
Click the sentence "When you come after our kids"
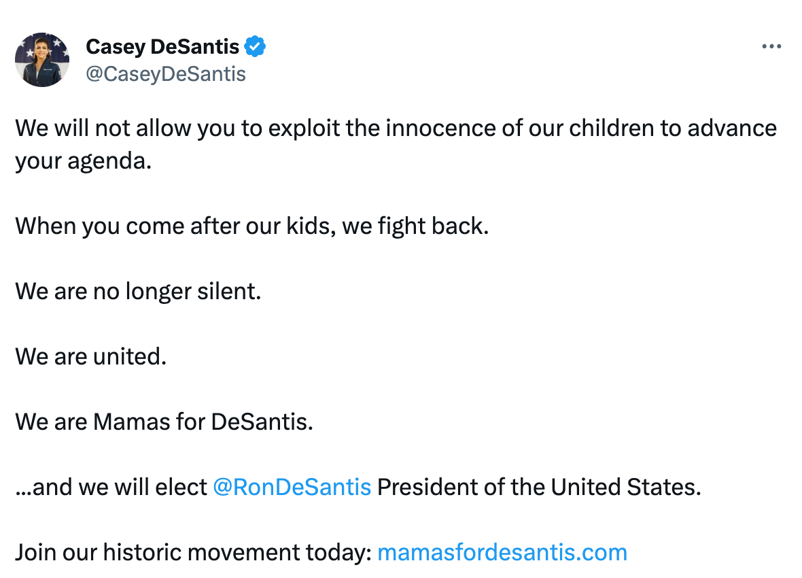pyautogui.click(x=174, y=226)
